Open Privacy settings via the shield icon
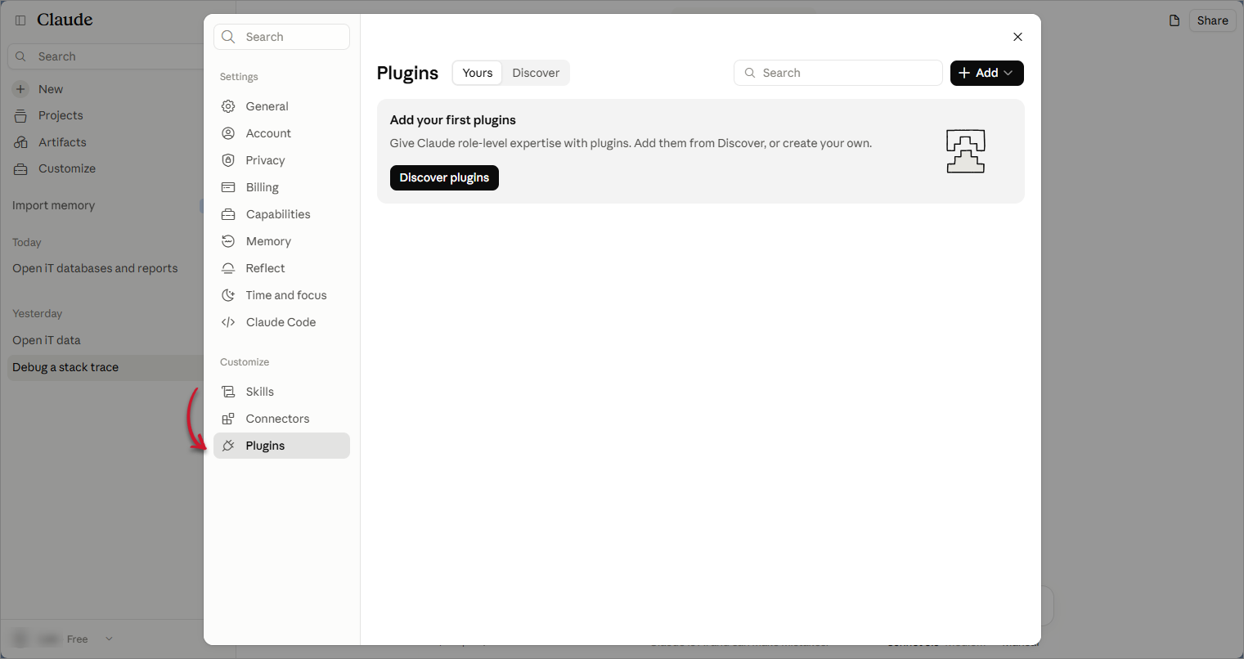The height and width of the screenshot is (659, 1244). [x=228, y=160]
